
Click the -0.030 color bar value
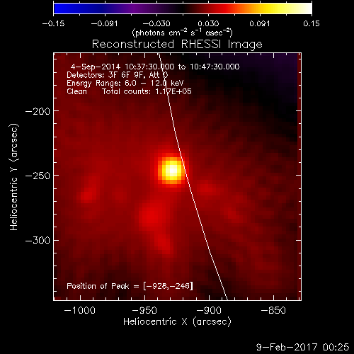pos(156,23)
